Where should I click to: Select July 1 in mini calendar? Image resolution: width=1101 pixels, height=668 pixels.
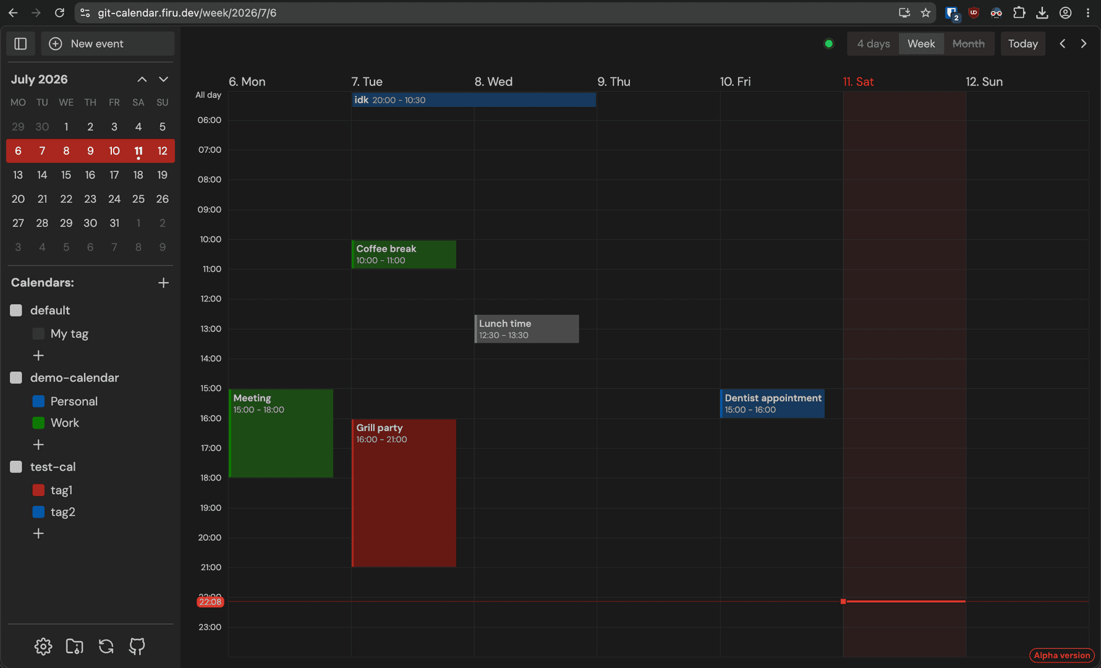pos(66,127)
